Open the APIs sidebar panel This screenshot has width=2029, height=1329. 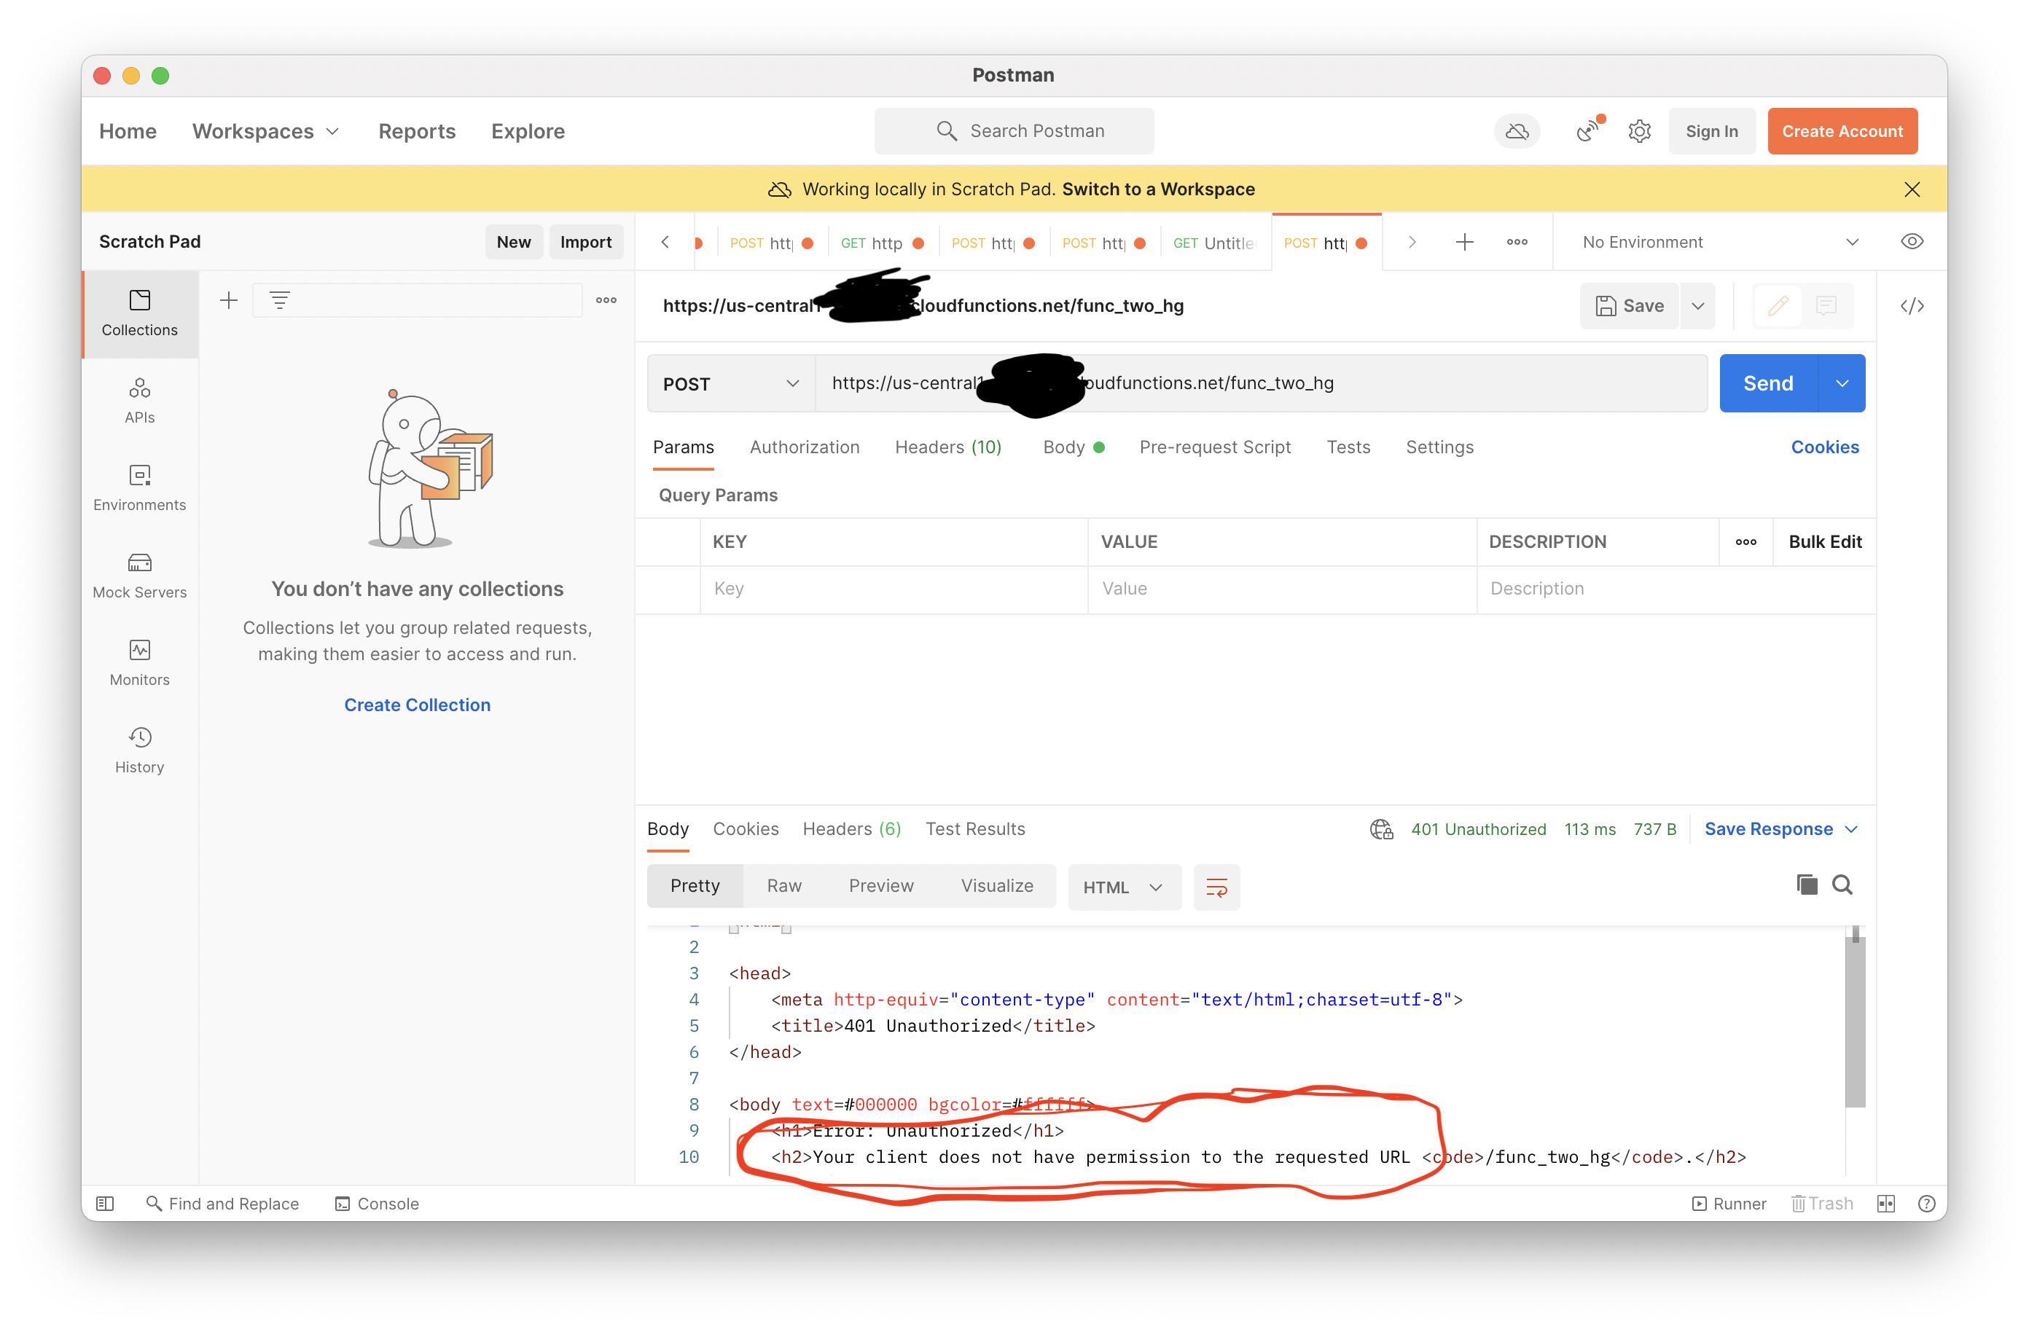click(x=140, y=401)
